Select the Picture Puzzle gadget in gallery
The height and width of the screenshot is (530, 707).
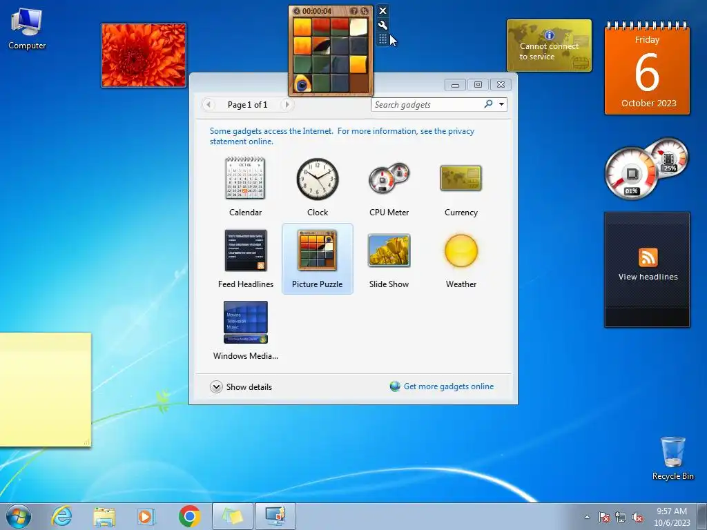click(x=318, y=259)
